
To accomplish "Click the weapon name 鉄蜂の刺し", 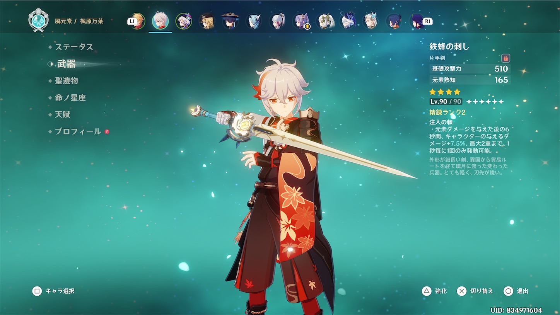I will pyautogui.click(x=449, y=47).
